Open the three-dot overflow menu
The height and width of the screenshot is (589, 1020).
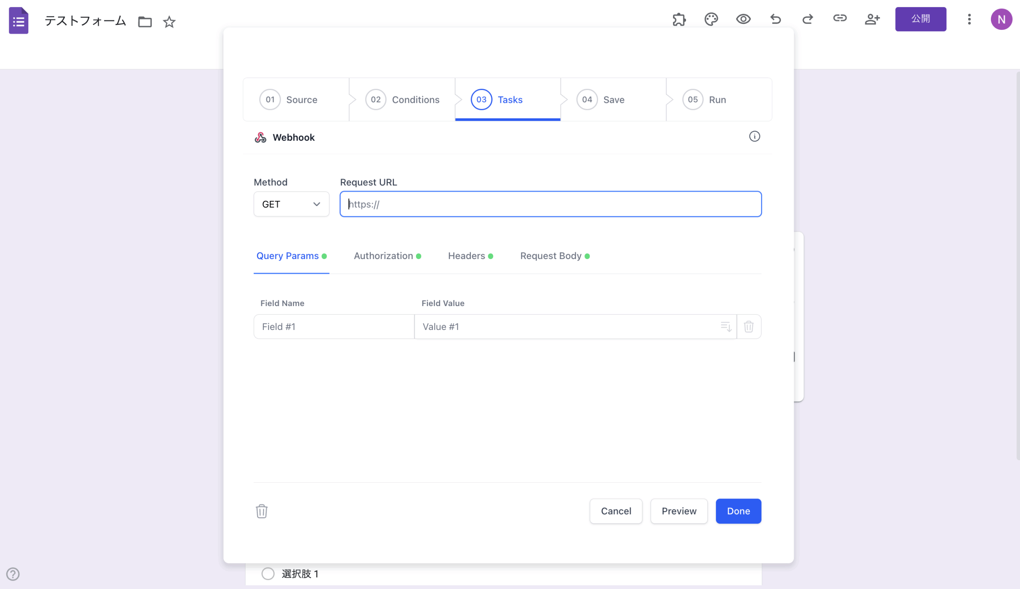(969, 19)
